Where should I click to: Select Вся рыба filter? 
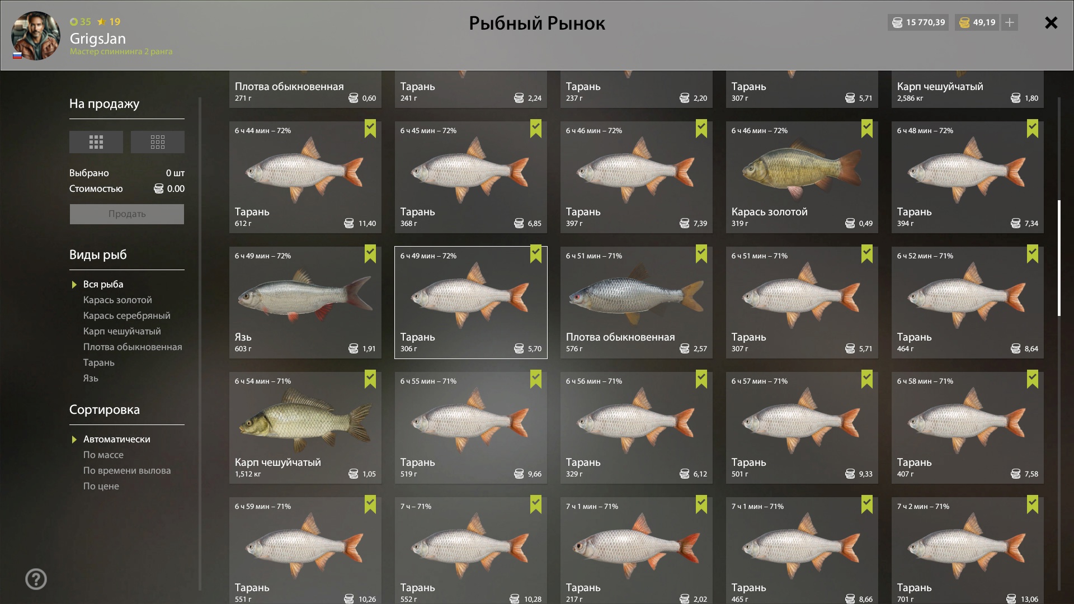coord(103,284)
